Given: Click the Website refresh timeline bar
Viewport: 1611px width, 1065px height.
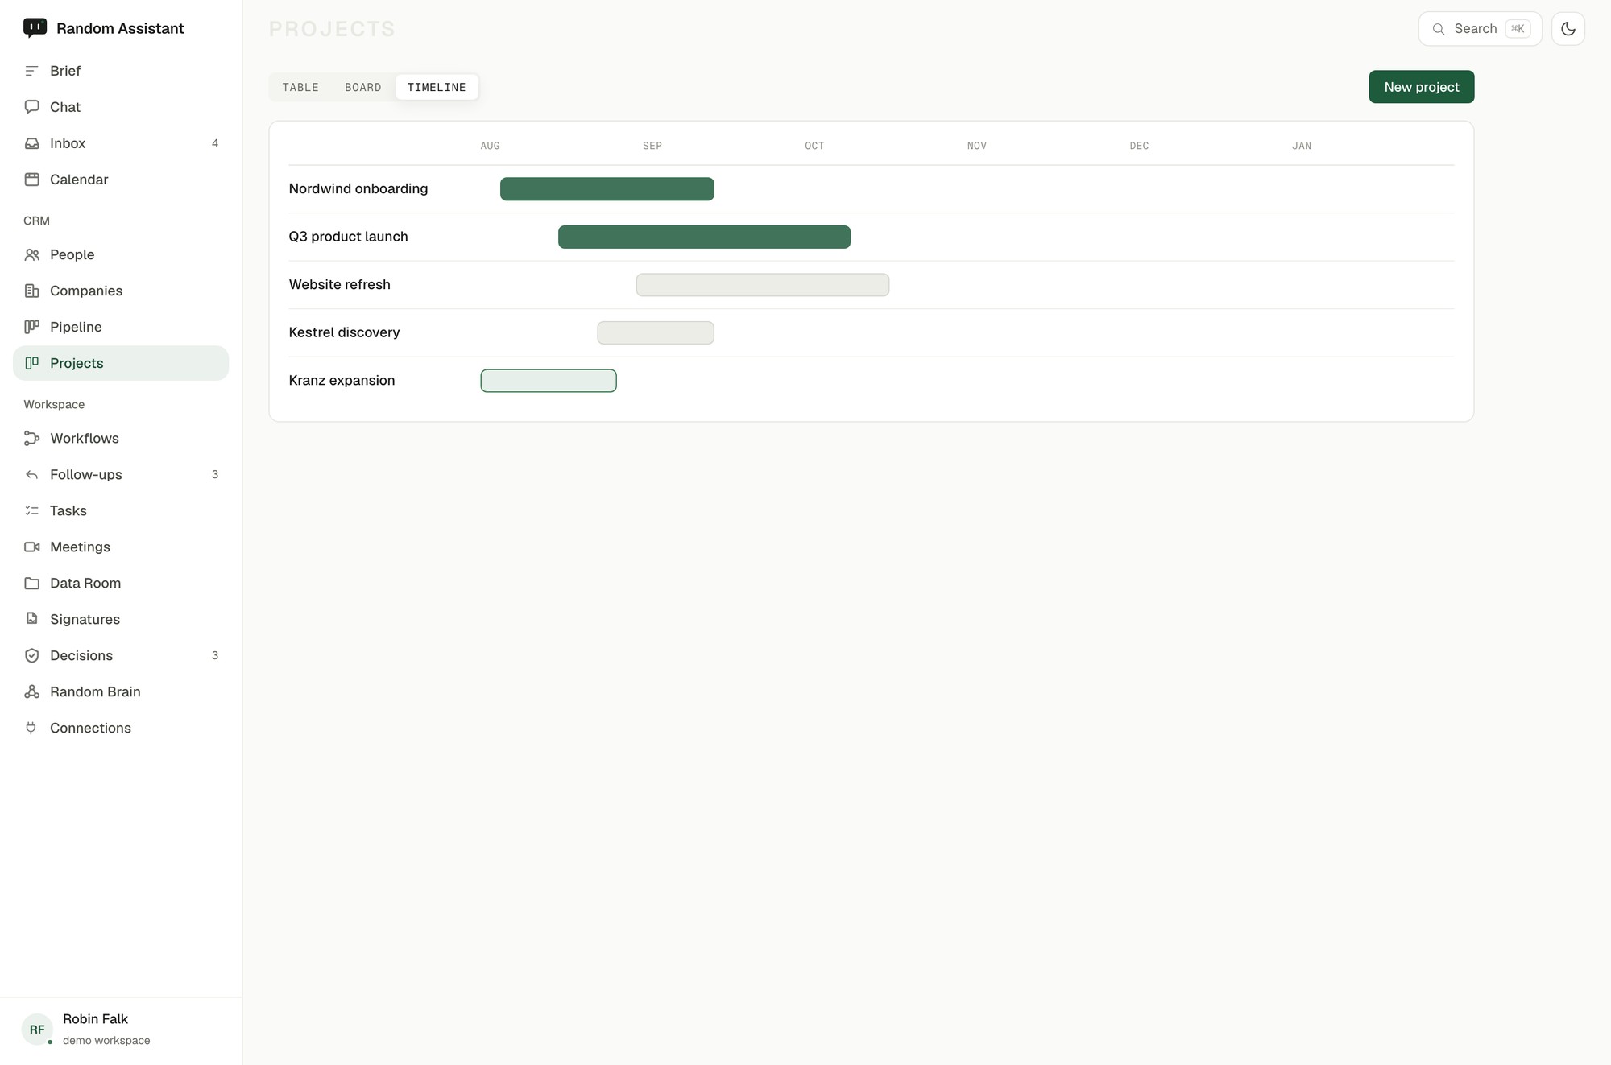Looking at the screenshot, I should 762,284.
